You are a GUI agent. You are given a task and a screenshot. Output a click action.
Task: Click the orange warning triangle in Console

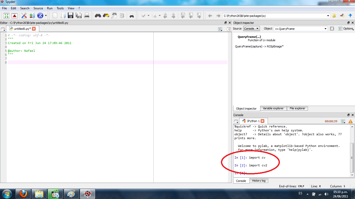[x=351, y=121]
